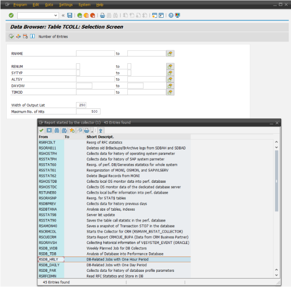The image size is (291, 287).
Task: Click the popup pin/hold icon
Action: click(101, 130)
